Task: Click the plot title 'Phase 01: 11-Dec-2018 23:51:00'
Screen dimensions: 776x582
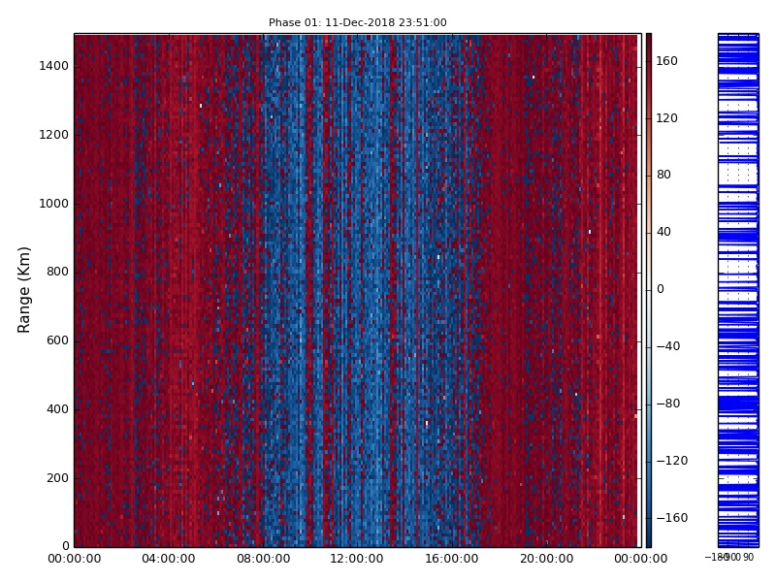Action: pos(357,22)
